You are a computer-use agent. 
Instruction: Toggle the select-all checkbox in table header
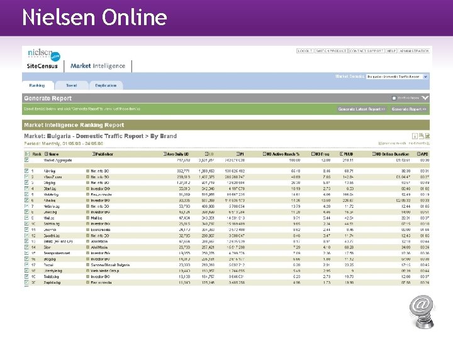click(x=27, y=154)
